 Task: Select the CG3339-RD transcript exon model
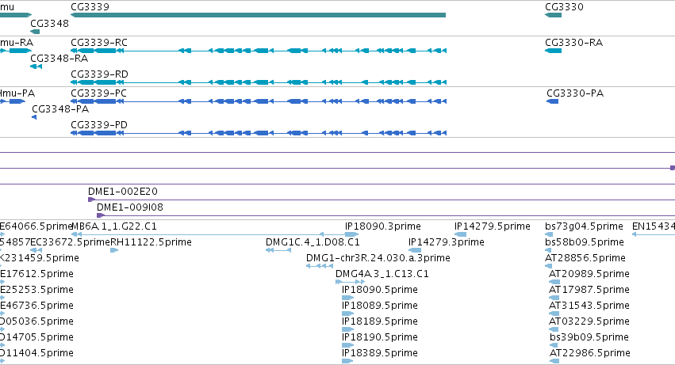tap(259, 82)
